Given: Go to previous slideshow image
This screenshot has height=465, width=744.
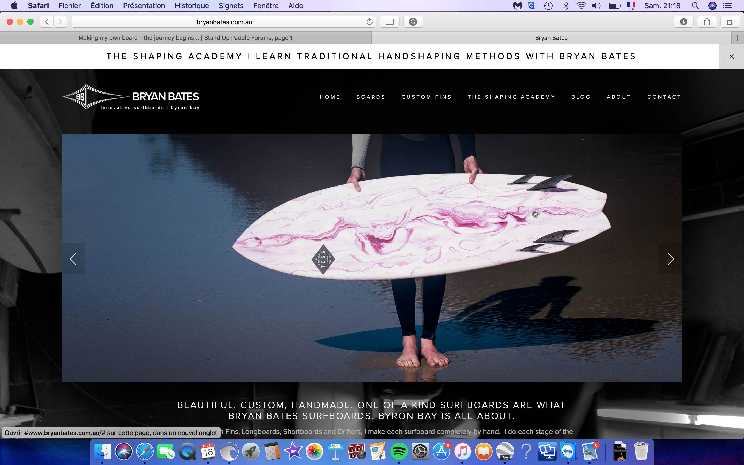Looking at the screenshot, I should 73,259.
